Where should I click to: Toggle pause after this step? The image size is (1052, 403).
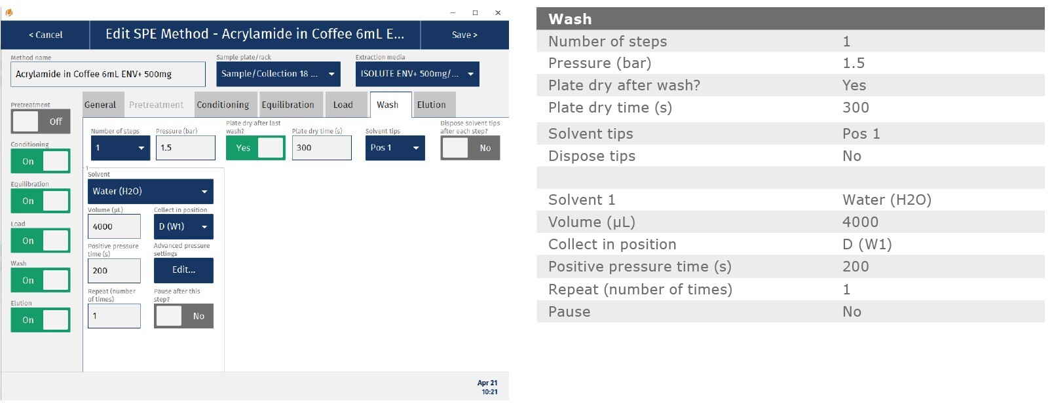point(183,316)
